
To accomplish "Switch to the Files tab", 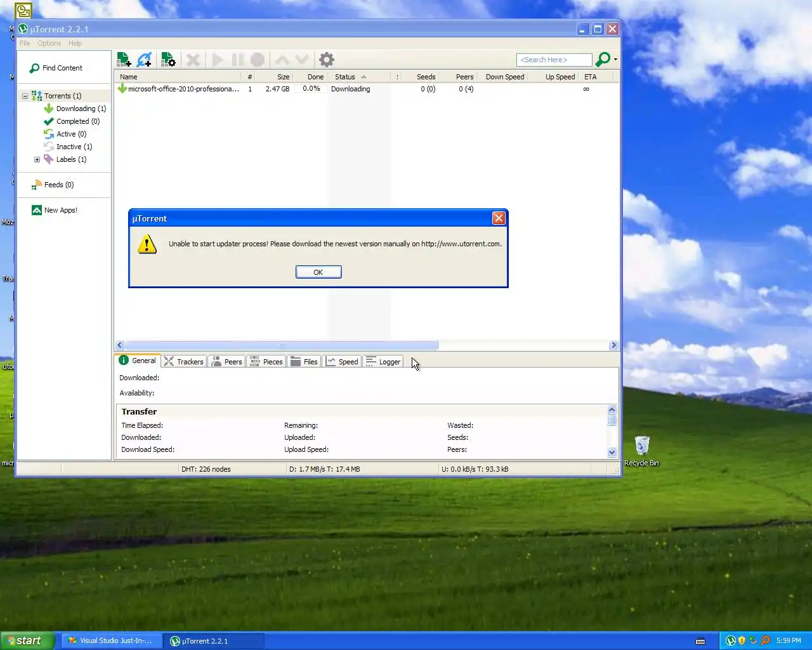I will 304,362.
